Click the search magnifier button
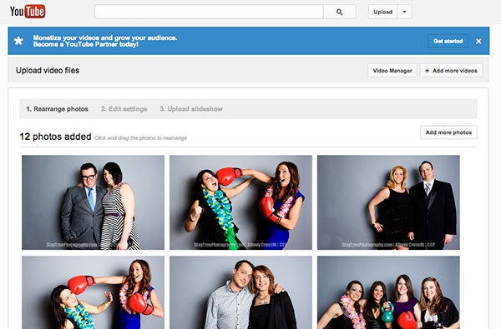Viewport: 501px width, 329px height. click(x=339, y=12)
